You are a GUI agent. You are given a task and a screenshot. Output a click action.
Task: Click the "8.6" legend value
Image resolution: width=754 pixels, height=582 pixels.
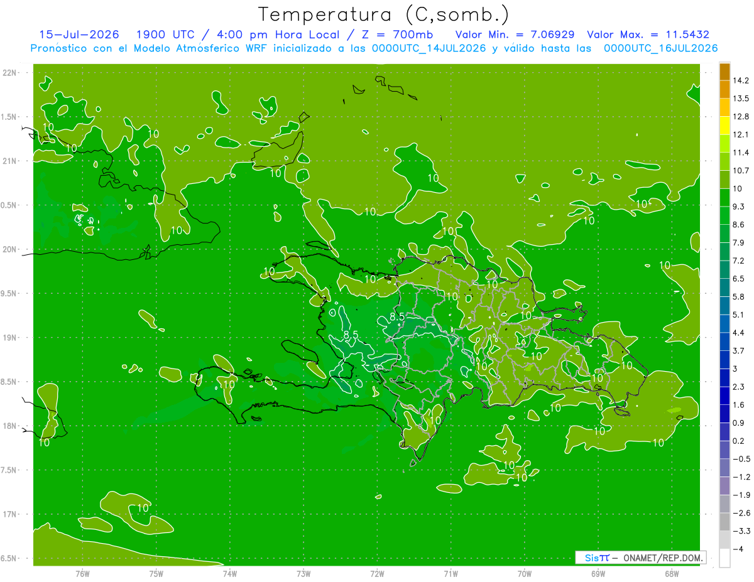(x=739, y=225)
